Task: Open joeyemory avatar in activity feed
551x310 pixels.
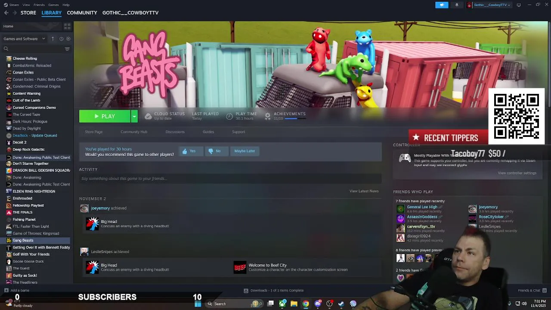Action: [84, 208]
